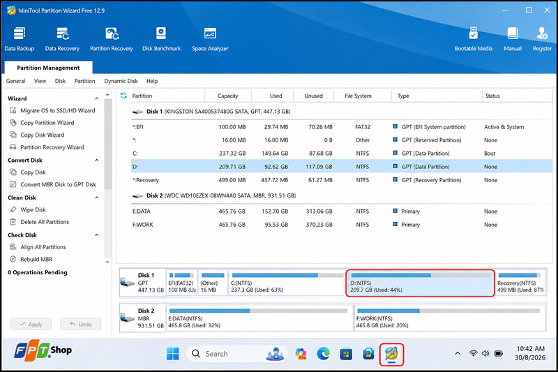The image size is (558, 372).
Task: Open the General menu
Action: [x=15, y=81]
